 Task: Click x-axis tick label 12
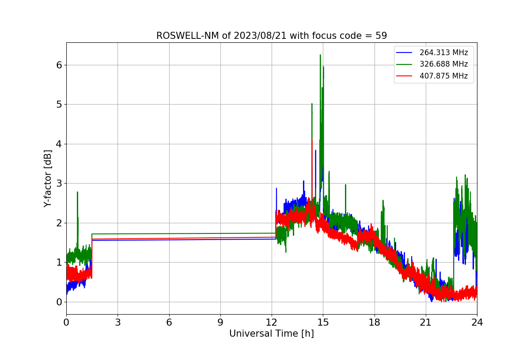point(272,322)
